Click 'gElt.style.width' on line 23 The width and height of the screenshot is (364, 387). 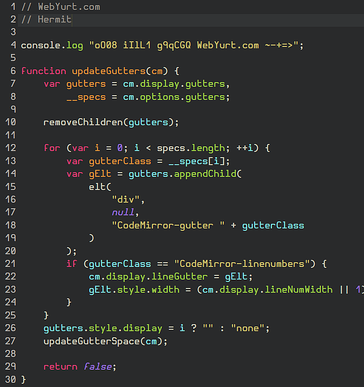tap(134, 290)
